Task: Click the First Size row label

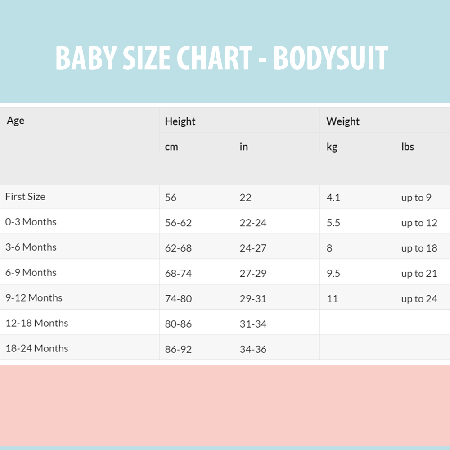Action: click(26, 197)
